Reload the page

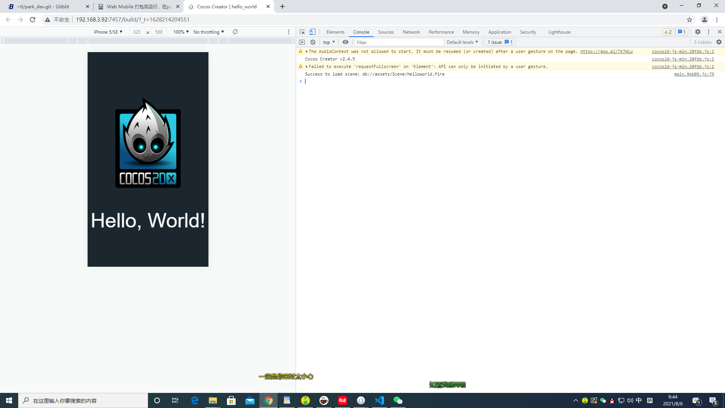(x=32, y=20)
